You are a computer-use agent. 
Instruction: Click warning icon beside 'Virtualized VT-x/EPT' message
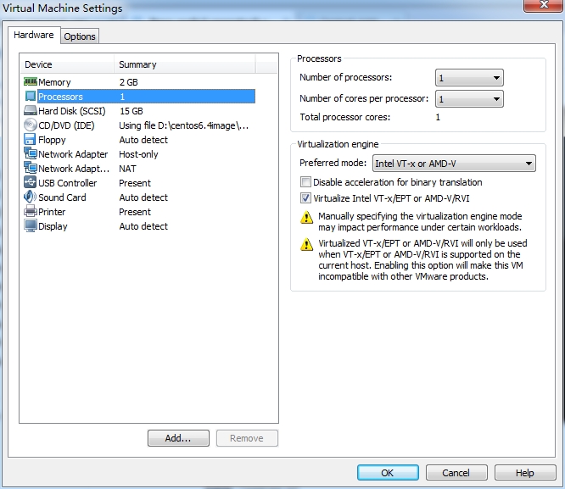[x=306, y=244]
